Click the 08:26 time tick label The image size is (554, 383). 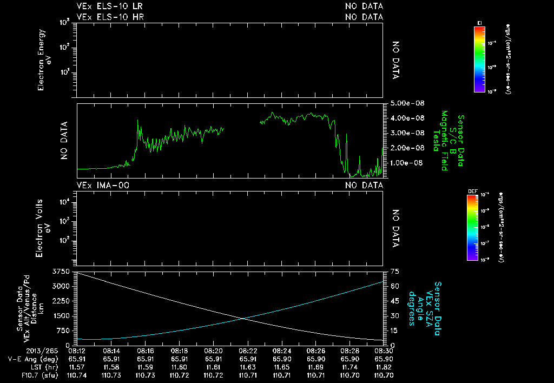(x=316, y=351)
